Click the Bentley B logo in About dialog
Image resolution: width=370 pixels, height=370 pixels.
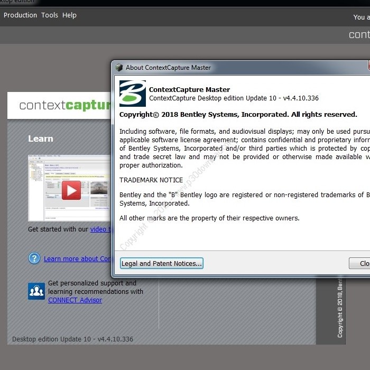[x=132, y=94]
